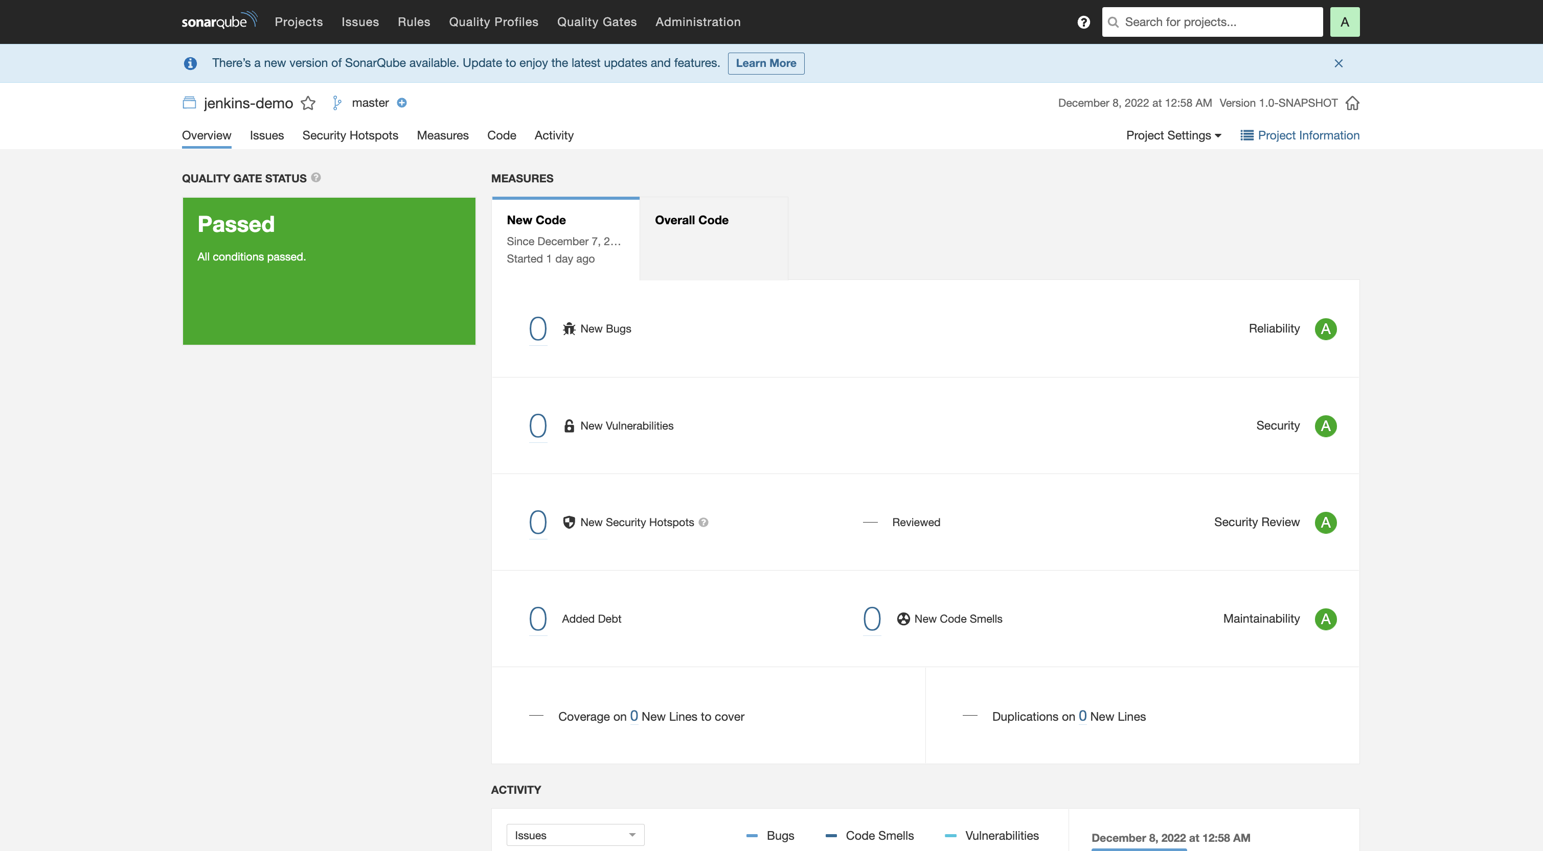Image resolution: width=1543 pixels, height=851 pixels.
Task: Click the home icon beside Version 1.0-SNAPSHOT
Action: [x=1352, y=103]
